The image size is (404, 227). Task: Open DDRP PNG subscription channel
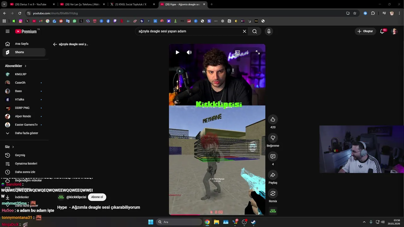(24, 108)
